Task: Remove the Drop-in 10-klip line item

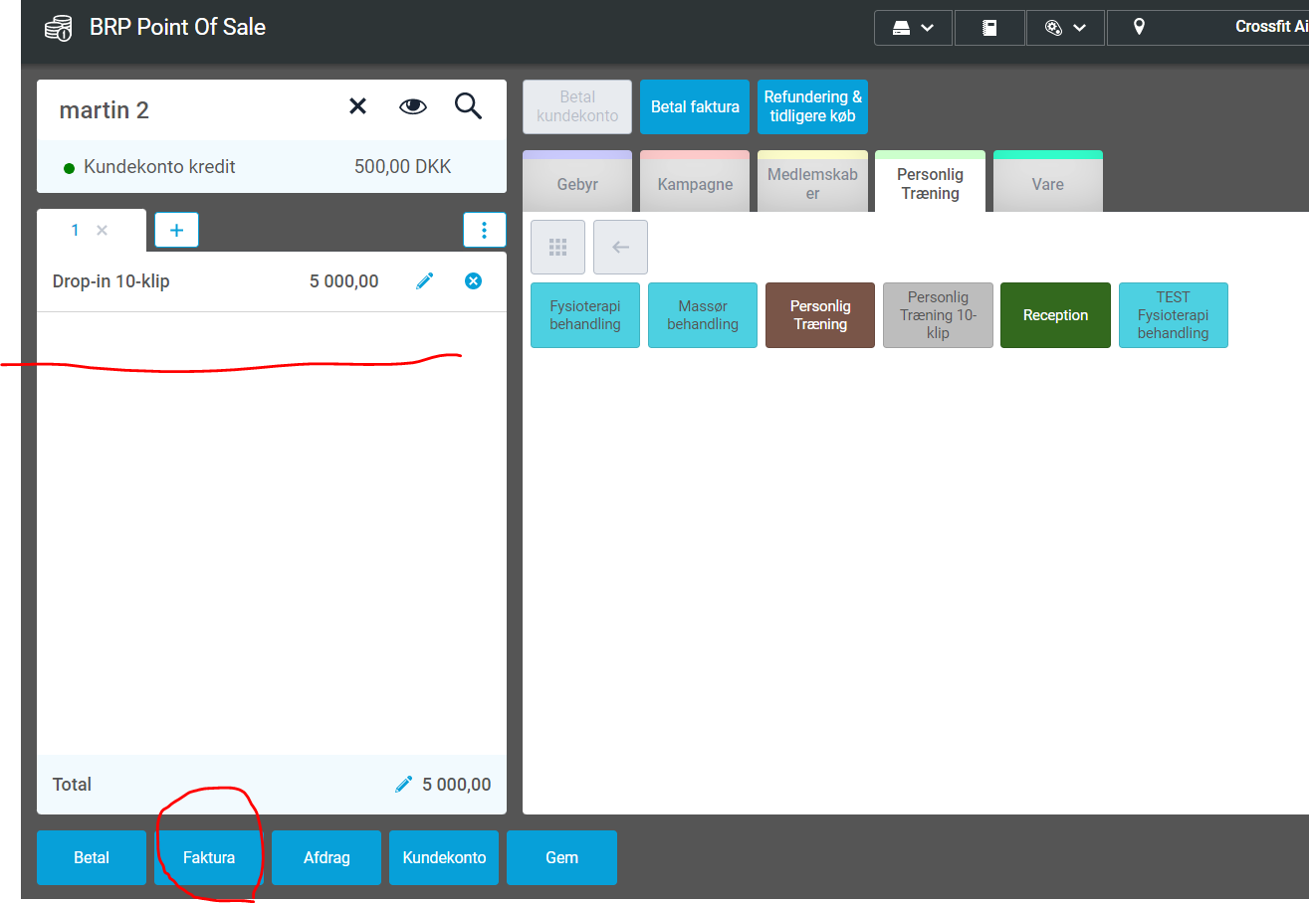Action: pyautogui.click(x=474, y=281)
